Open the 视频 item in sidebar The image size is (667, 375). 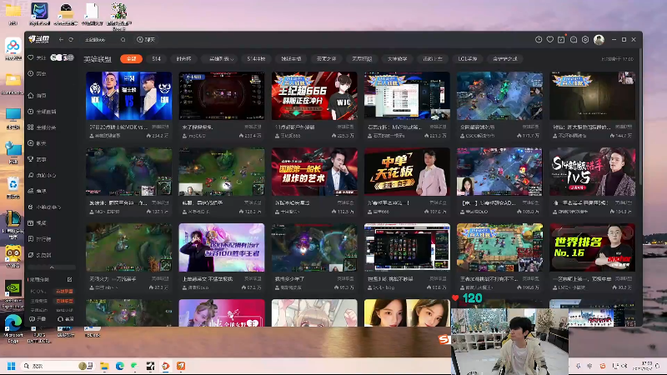37,222
